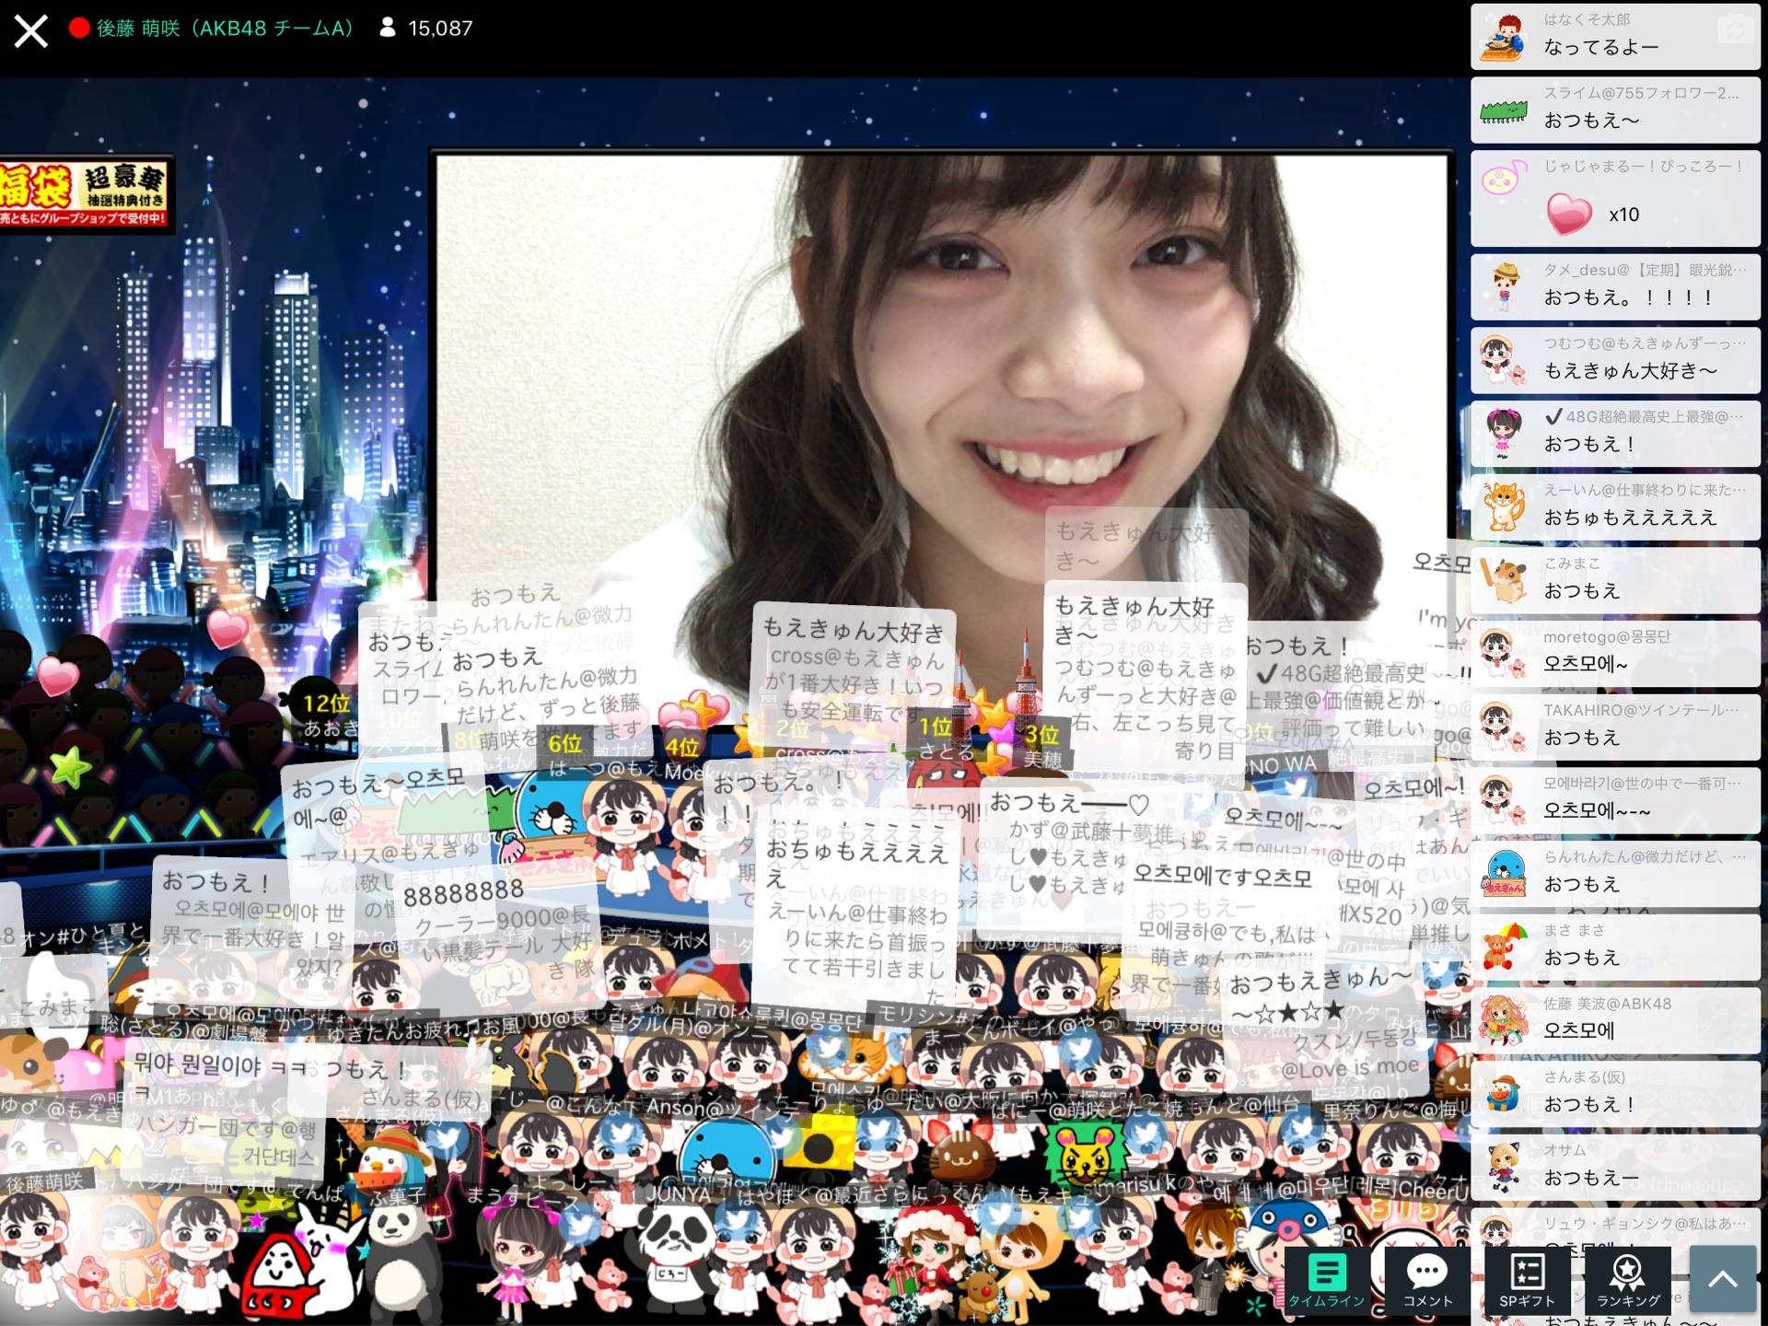Tap はなくそ太郎 avatar in comment list
The height and width of the screenshot is (1326, 1768).
pos(1504,38)
